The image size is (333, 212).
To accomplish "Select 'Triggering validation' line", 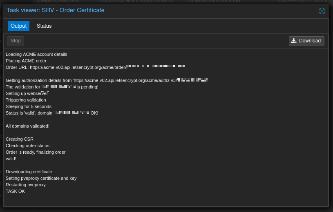I will pyautogui.click(x=26, y=100).
